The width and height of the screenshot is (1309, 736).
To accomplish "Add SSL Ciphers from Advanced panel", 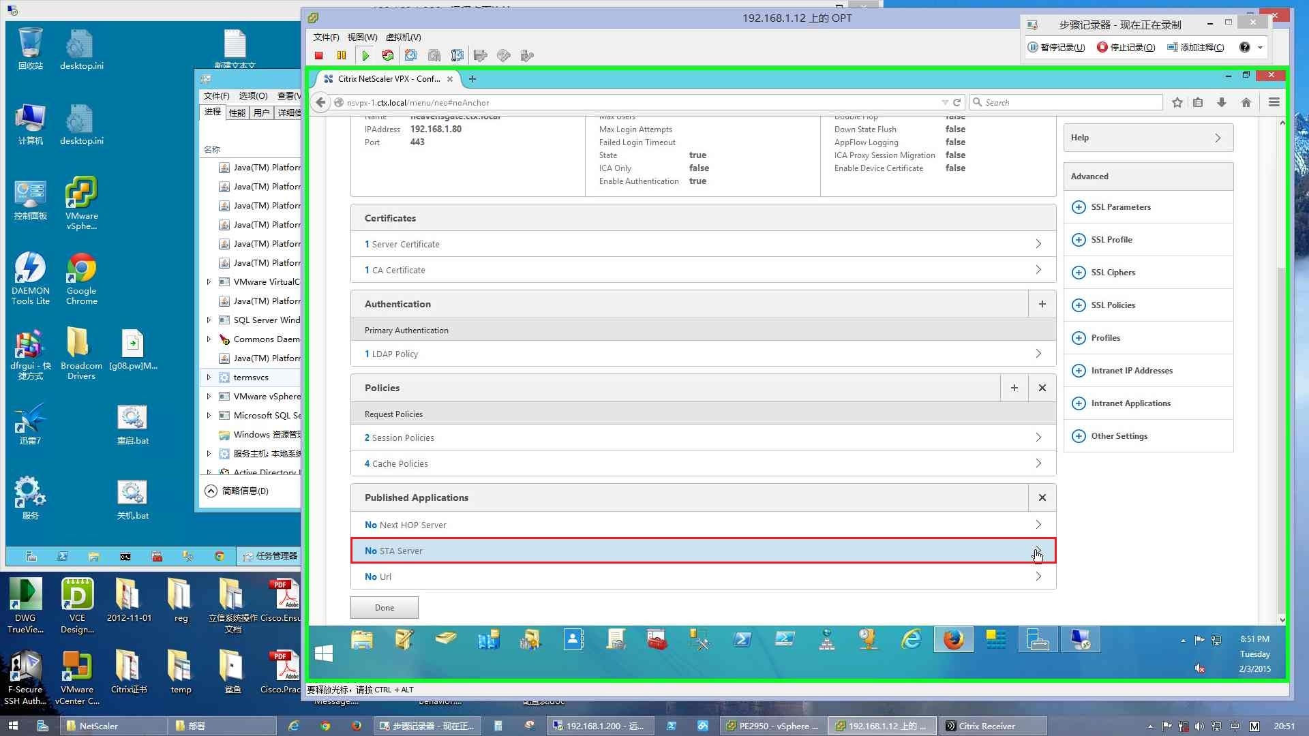I will point(1079,273).
